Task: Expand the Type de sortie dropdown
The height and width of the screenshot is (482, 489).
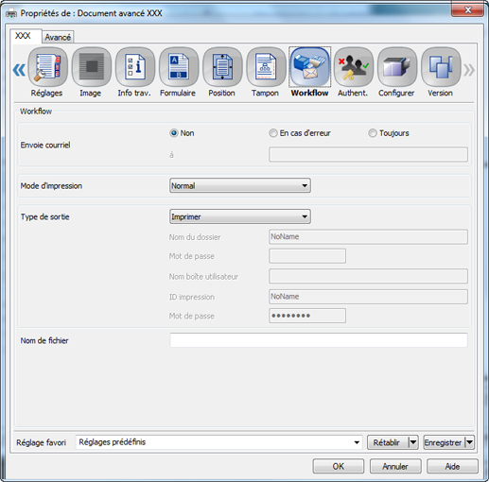Action: pos(240,216)
